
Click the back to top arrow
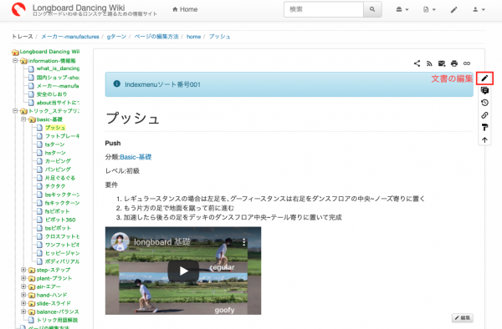click(484, 140)
